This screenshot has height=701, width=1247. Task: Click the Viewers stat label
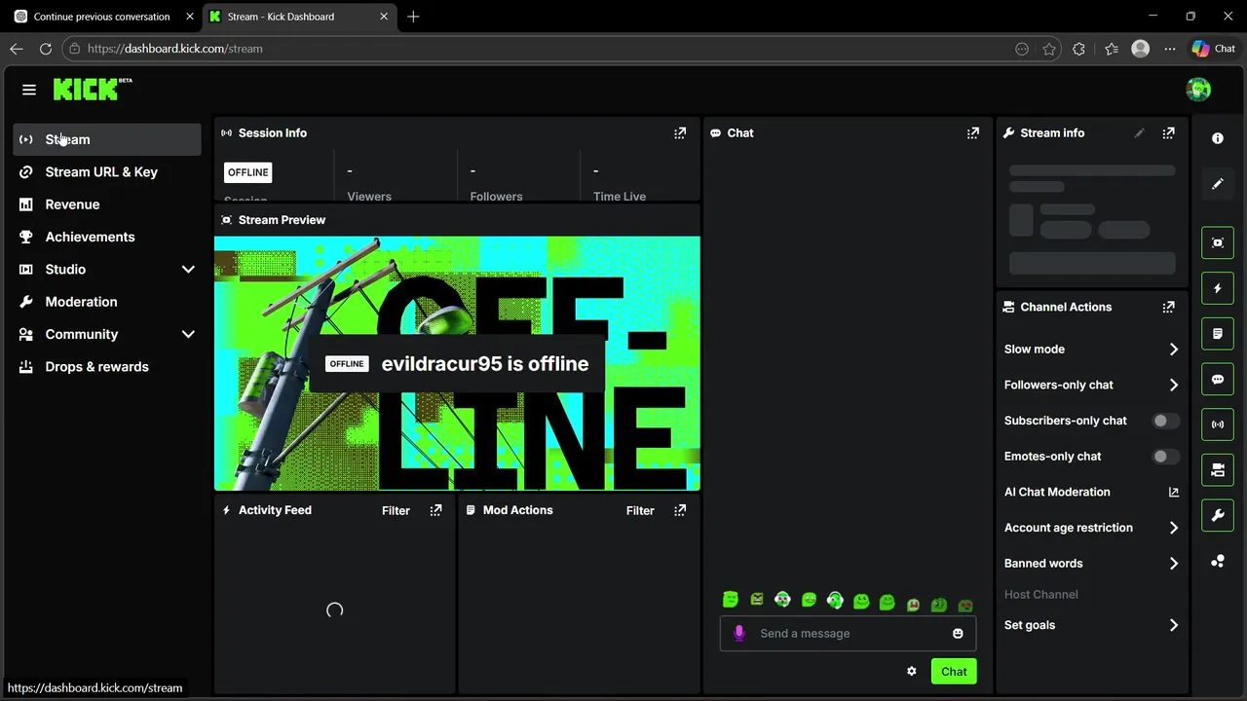369,196
